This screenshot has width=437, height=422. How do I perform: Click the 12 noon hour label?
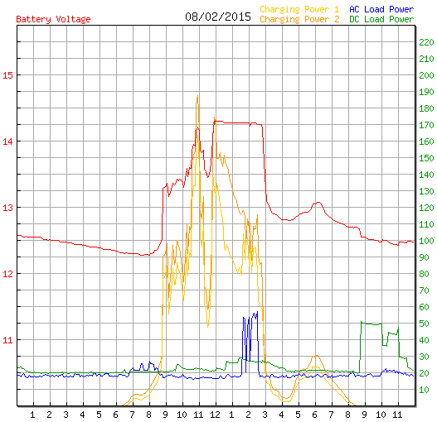(x=215, y=415)
